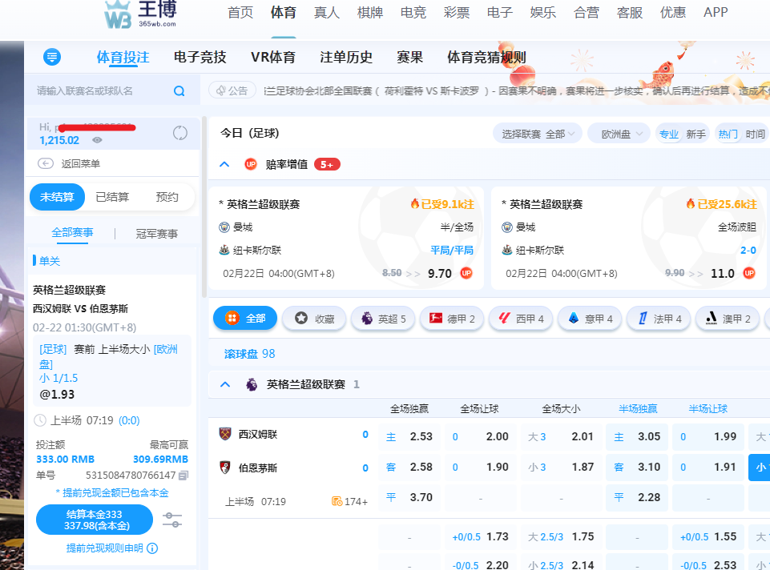Refresh the account balance
The image size is (770, 570).
(x=179, y=134)
